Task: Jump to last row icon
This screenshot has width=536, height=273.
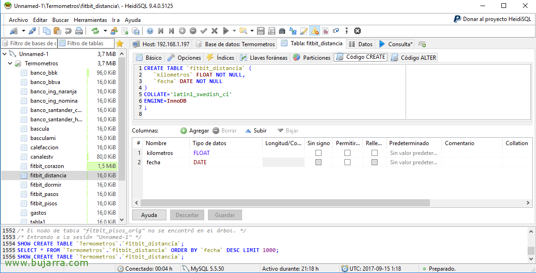Action: point(172,31)
